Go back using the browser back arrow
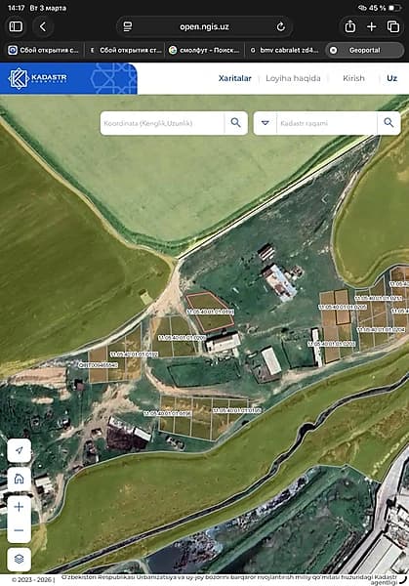Viewport: 409px width, 586px height. click(43, 26)
